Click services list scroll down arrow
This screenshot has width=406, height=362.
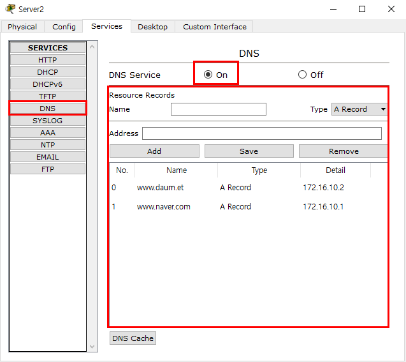pos(92,346)
